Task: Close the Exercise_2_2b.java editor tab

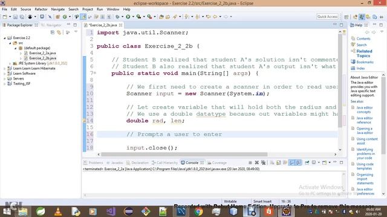Action: coord(121,25)
